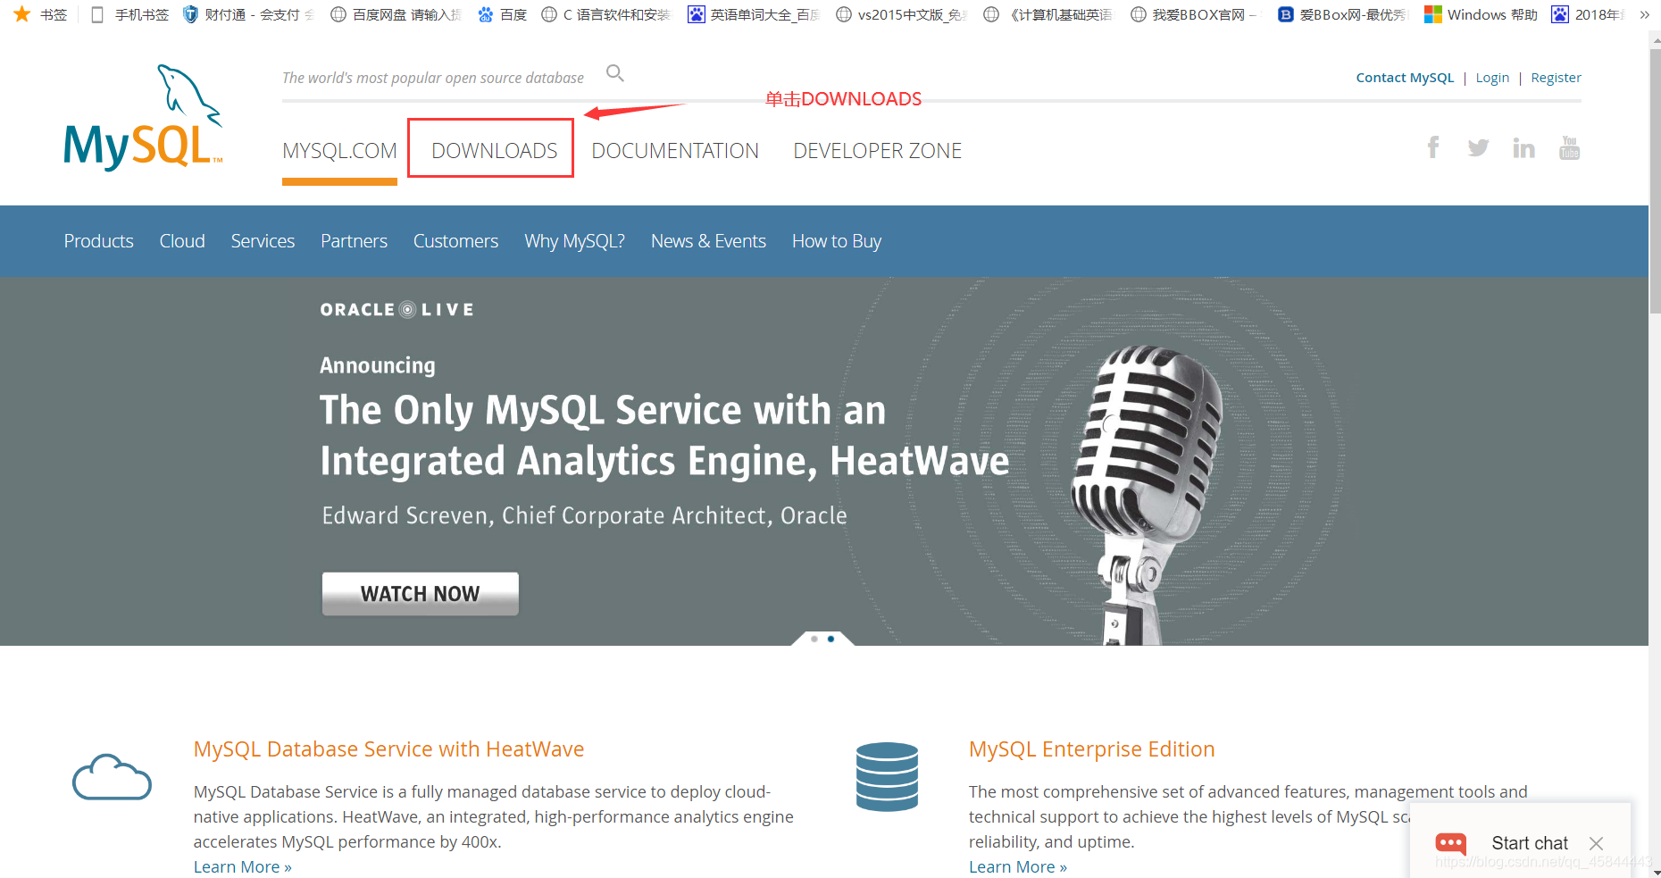Open MySQL YouTube channel icon

1569,147
